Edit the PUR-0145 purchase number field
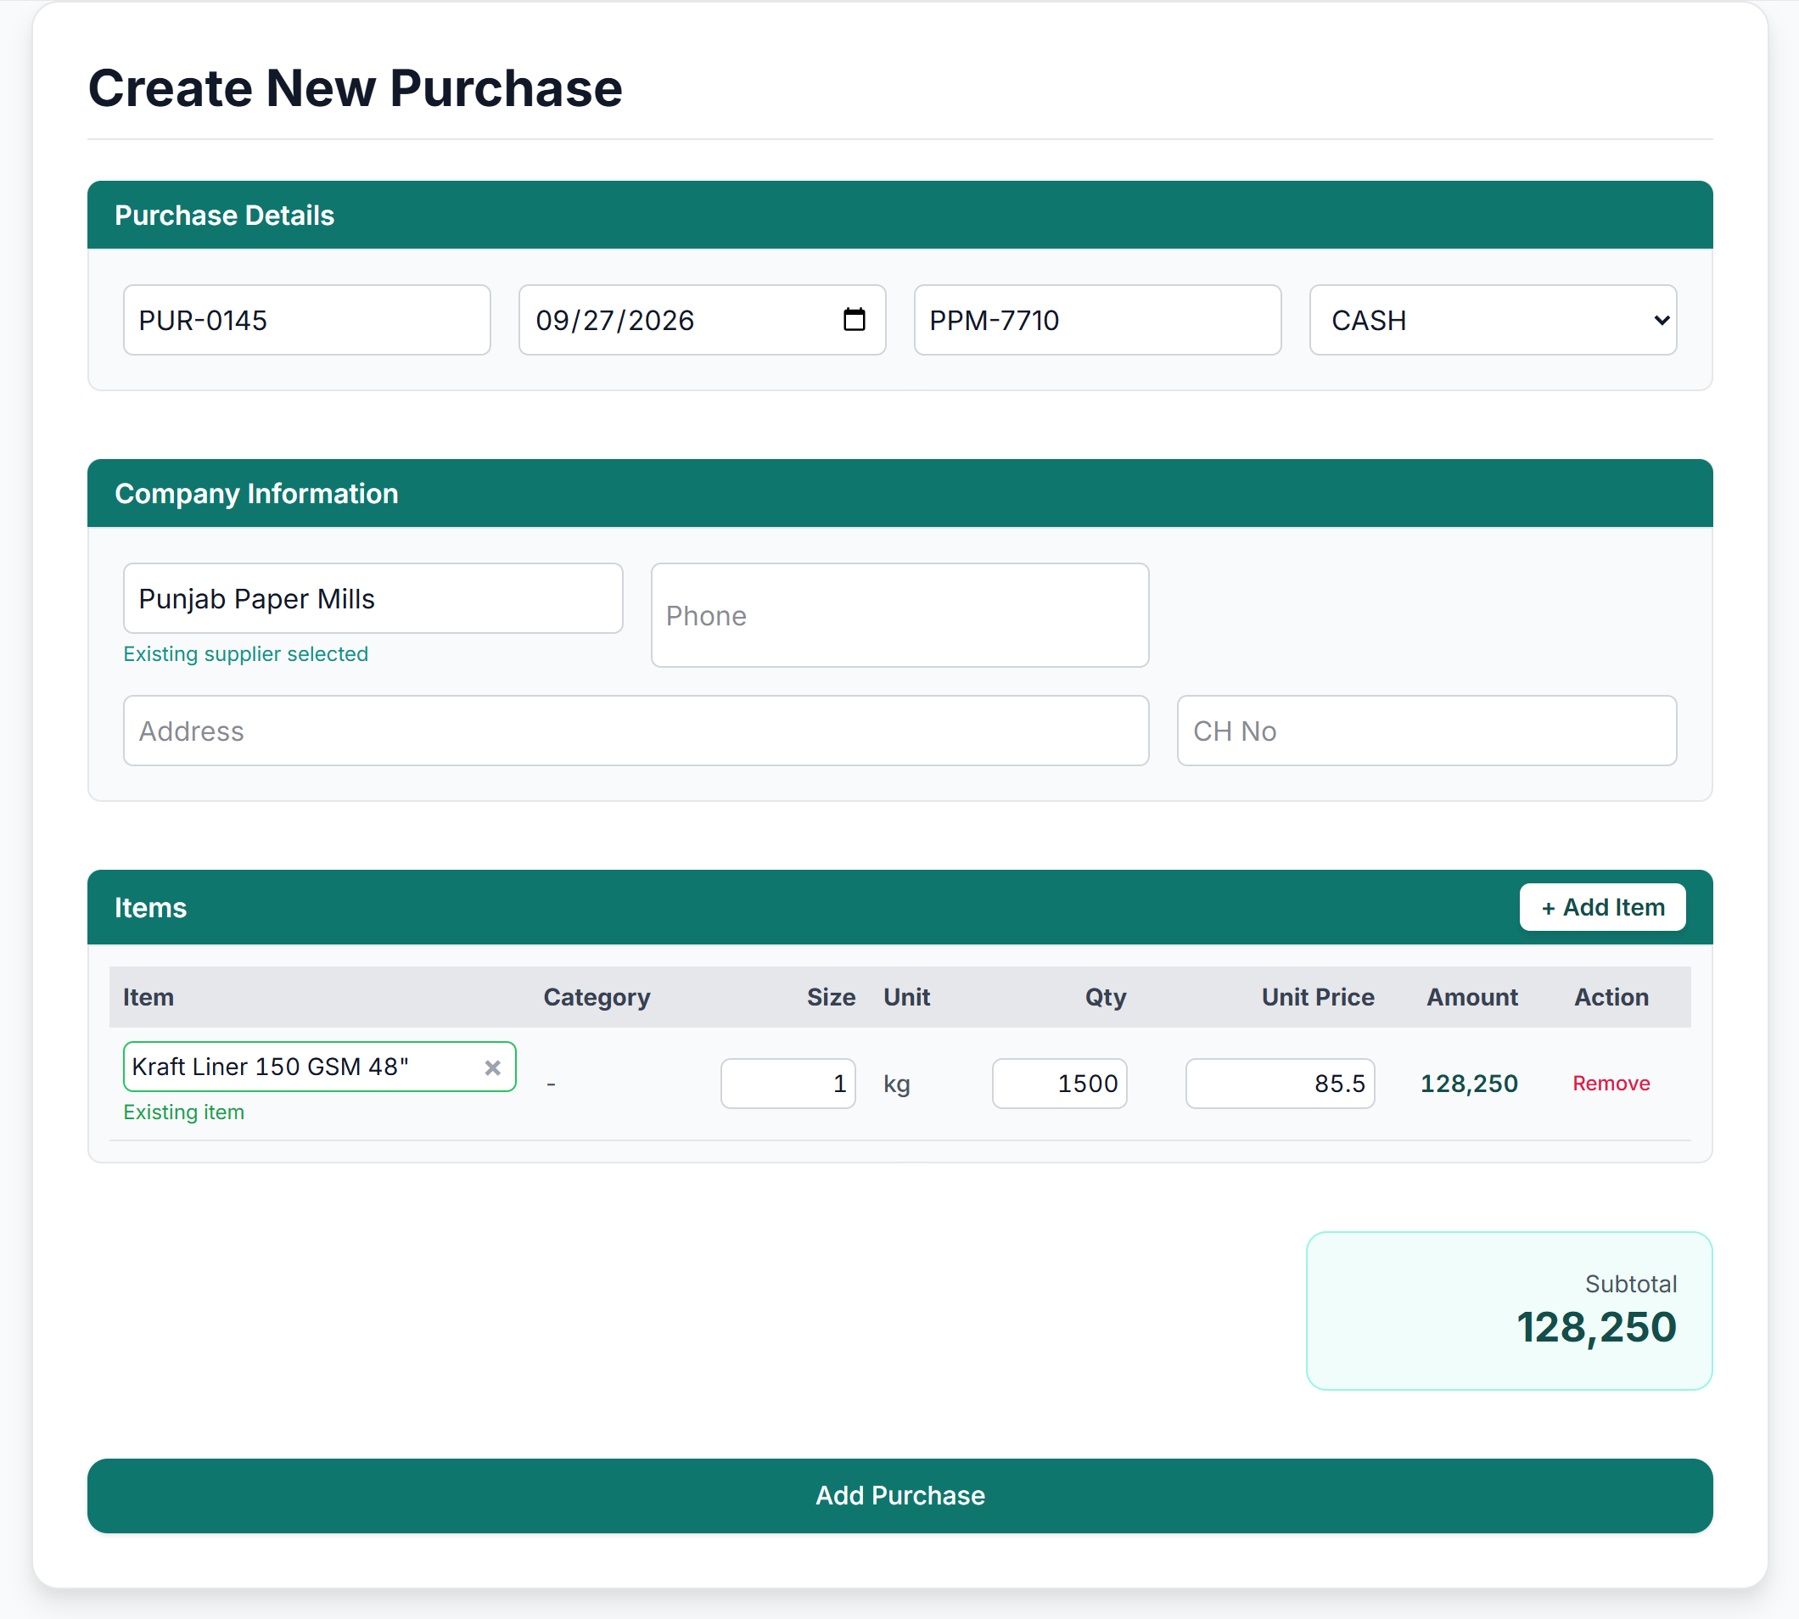The height and width of the screenshot is (1619, 1799). tap(307, 320)
